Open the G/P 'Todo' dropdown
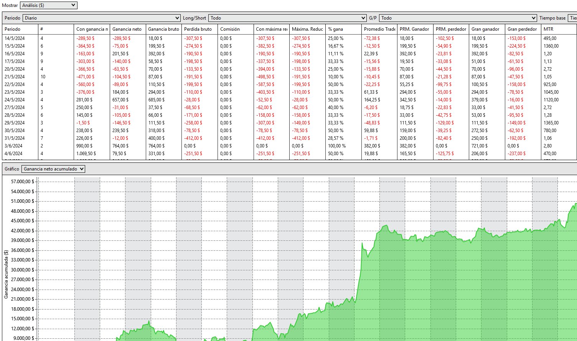 [x=458, y=18]
